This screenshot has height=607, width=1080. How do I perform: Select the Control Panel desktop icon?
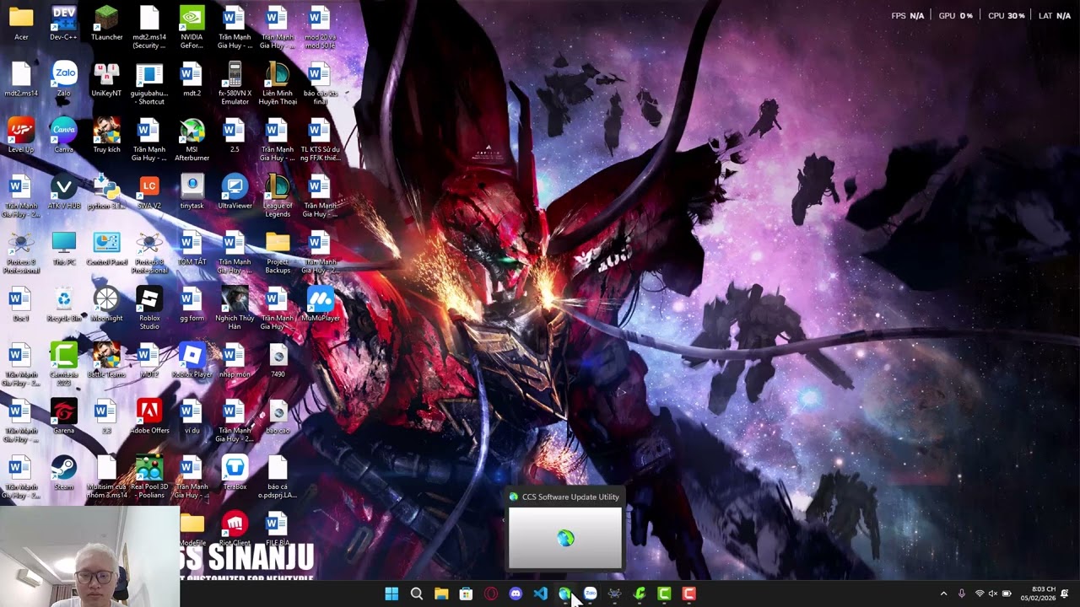point(106,248)
